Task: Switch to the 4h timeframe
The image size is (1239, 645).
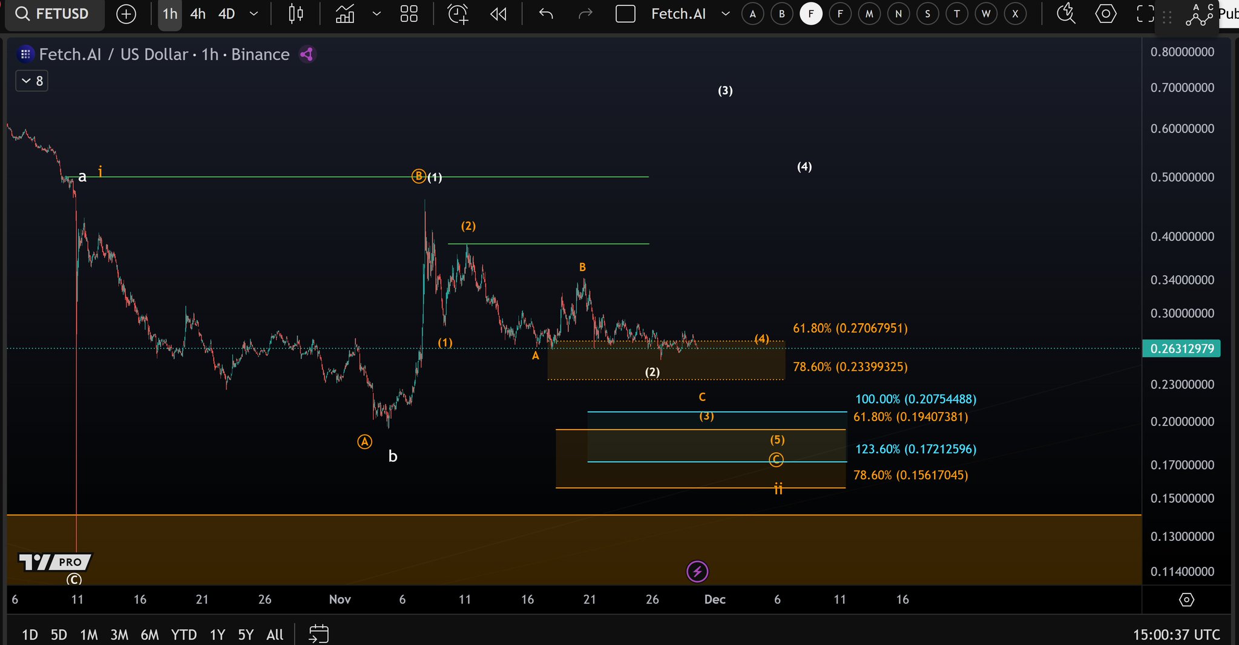Action: point(198,14)
